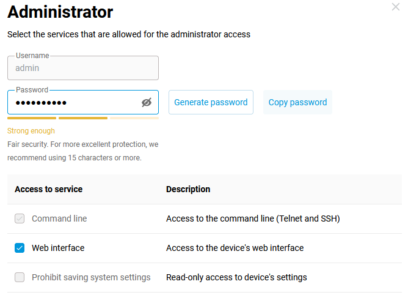The height and width of the screenshot is (295, 408).
Task: Click the Username input field
Action: click(82, 69)
